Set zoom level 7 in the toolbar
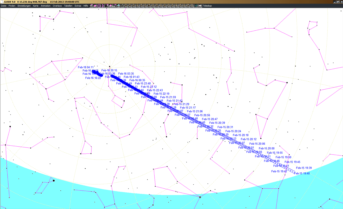This screenshot has height=209, width=343. tap(149, 6)
